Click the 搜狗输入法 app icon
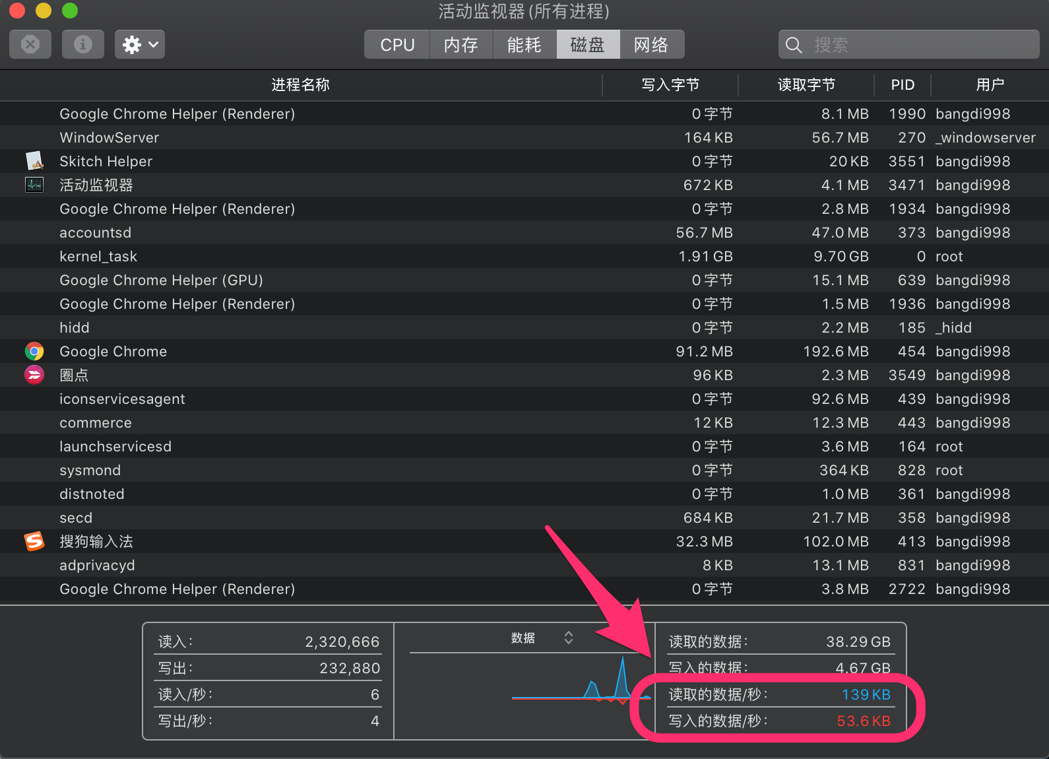1049x759 pixels. point(34,541)
